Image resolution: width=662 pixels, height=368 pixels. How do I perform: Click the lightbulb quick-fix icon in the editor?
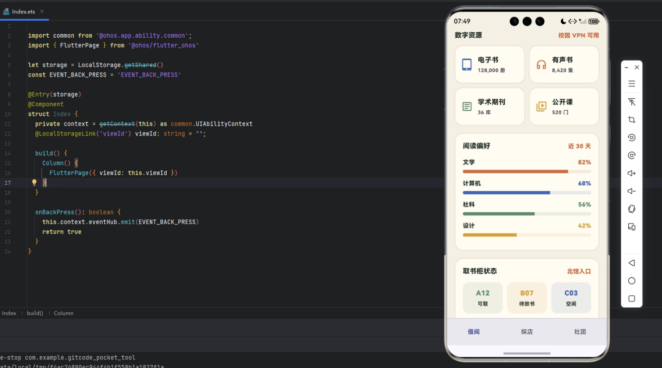(x=34, y=183)
